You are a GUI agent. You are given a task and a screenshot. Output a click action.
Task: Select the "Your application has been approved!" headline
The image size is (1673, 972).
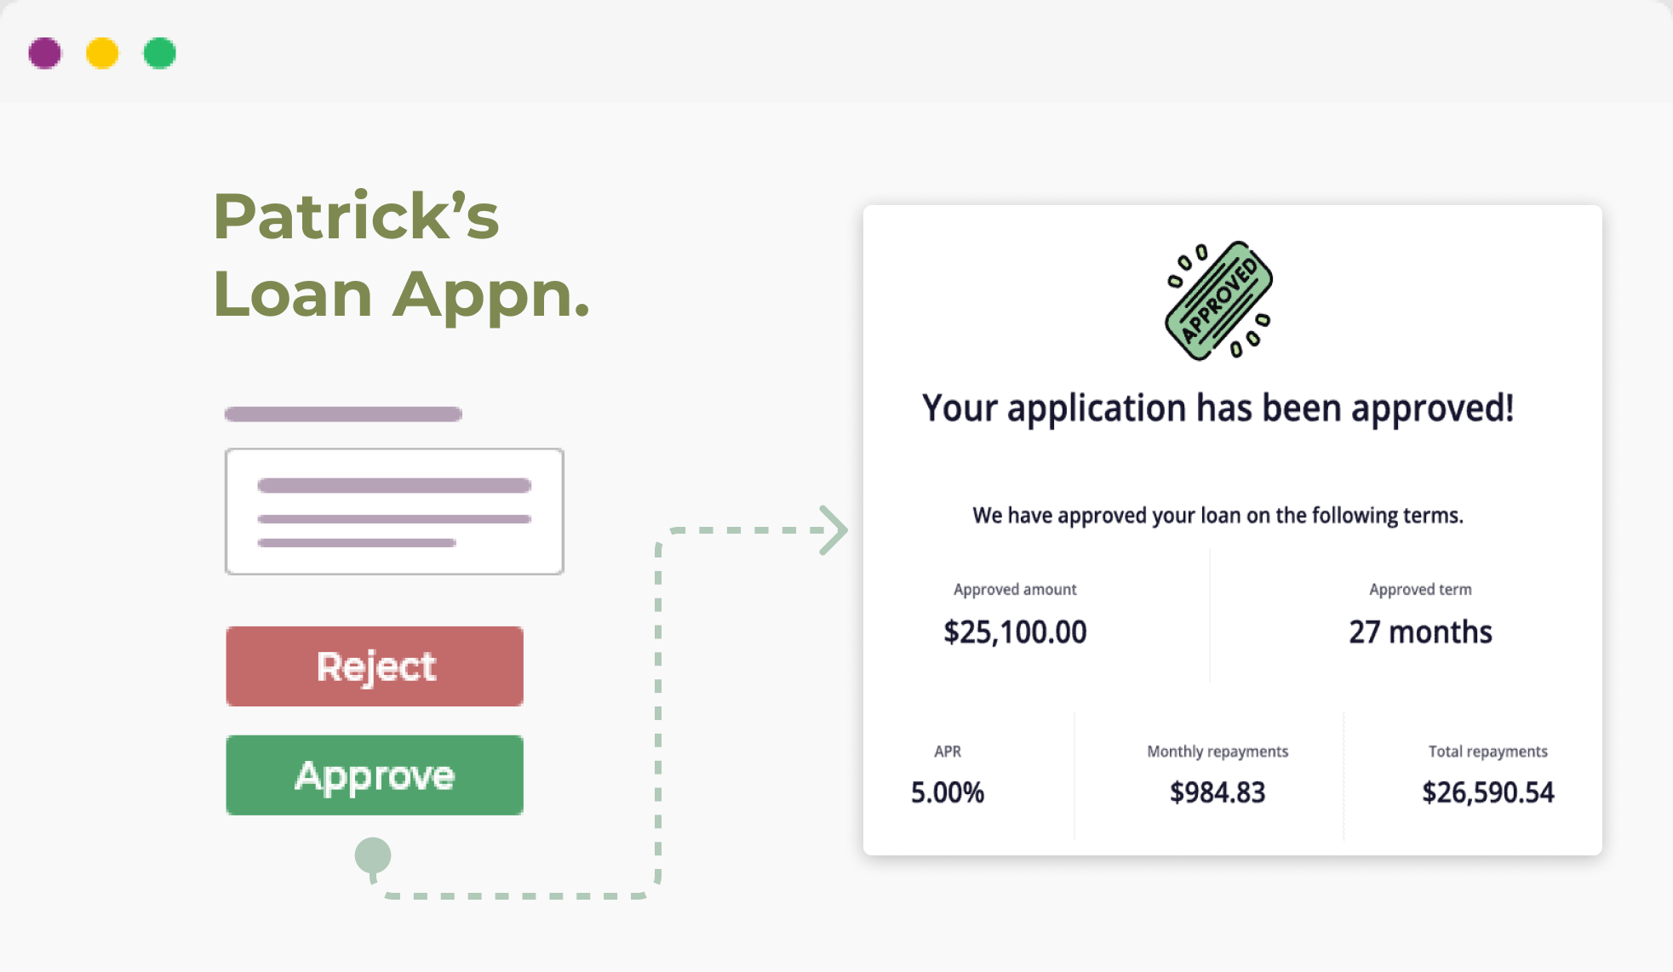pyautogui.click(x=1218, y=409)
